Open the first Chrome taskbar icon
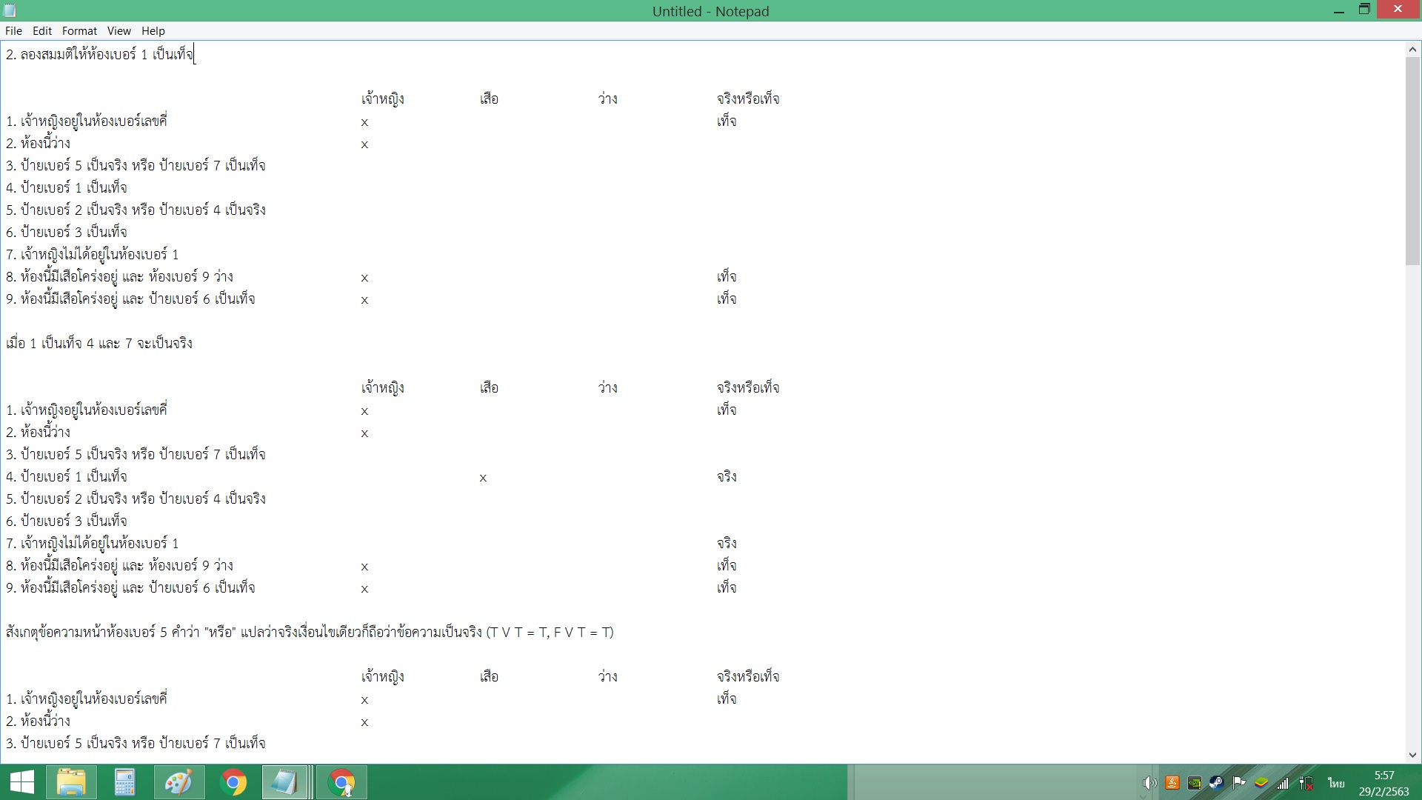The height and width of the screenshot is (800, 1422). pyautogui.click(x=233, y=782)
